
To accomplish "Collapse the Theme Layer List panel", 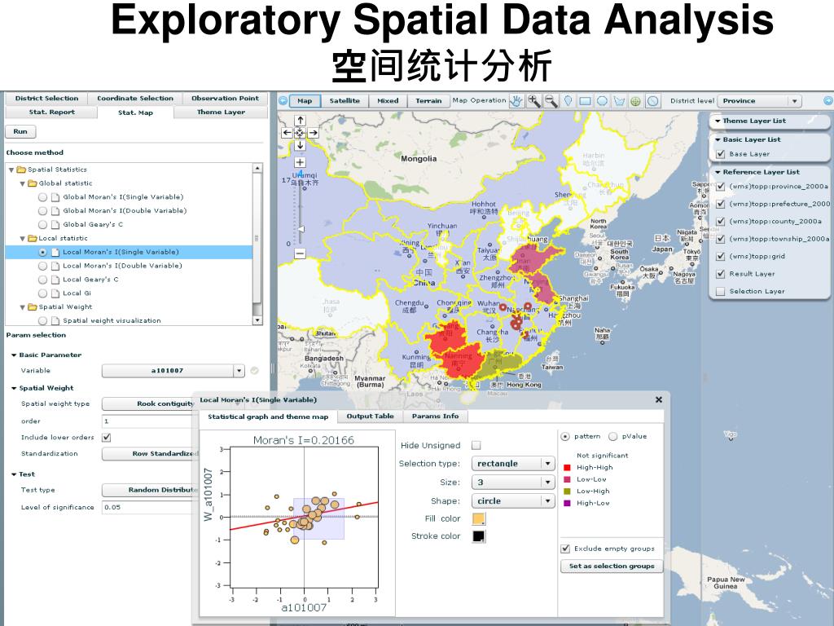I will tap(718, 121).
